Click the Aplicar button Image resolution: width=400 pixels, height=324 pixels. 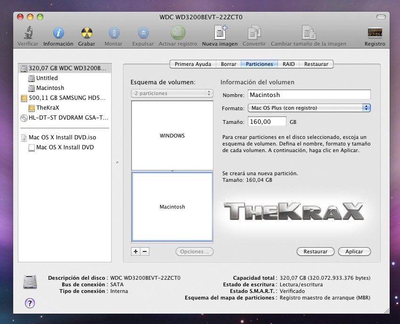[x=354, y=251]
